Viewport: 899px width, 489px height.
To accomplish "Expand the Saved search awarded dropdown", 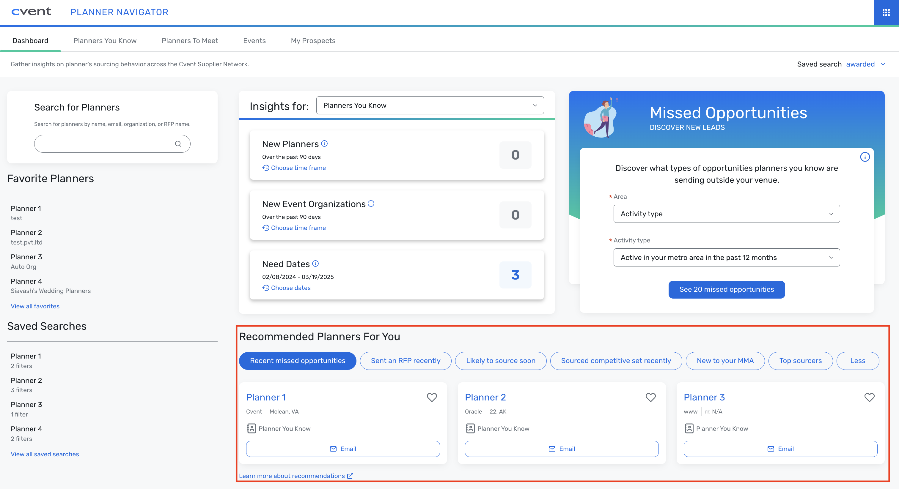I will click(866, 64).
